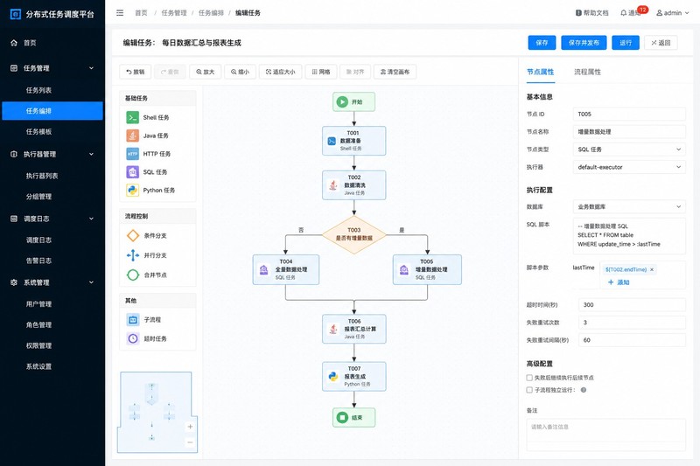The image size is (700, 466).
Task: Click the 运行 button
Action: click(626, 43)
